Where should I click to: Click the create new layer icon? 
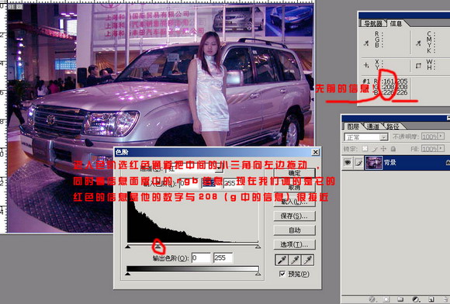point(431,299)
